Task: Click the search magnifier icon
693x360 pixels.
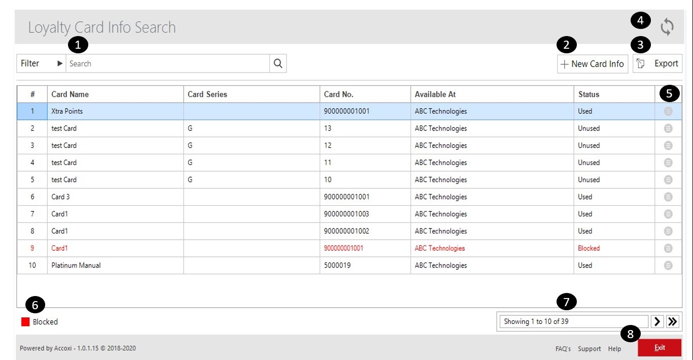Action: [x=278, y=63]
